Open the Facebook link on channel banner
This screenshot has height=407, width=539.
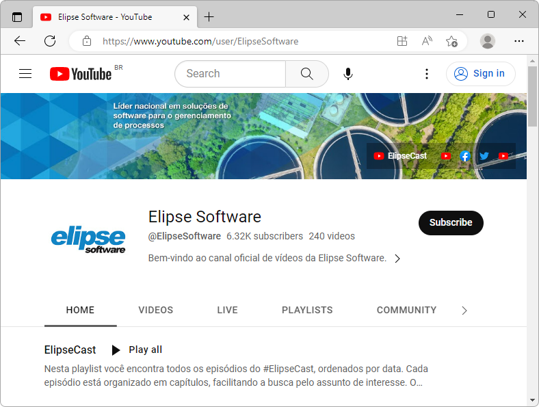click(x=465, y=156)
